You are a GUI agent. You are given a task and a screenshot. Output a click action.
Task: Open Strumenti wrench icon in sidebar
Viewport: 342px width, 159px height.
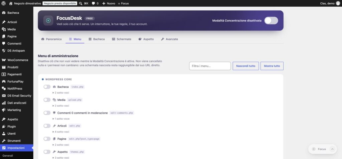point(3,141)
